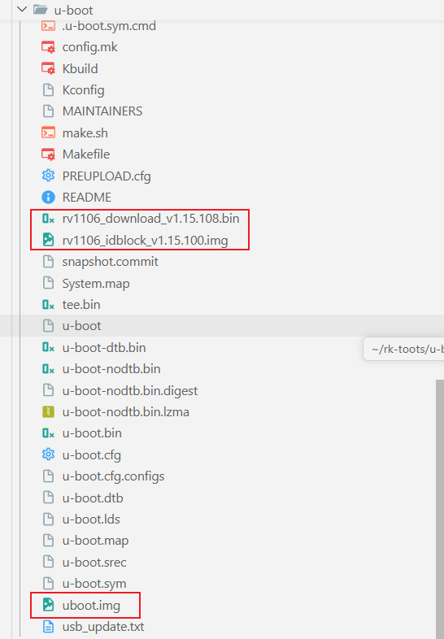The width and height of the screenshot is (444, 639).
Task: Click the u-boot.lds file icon
Action: click(x=48, y=519)
